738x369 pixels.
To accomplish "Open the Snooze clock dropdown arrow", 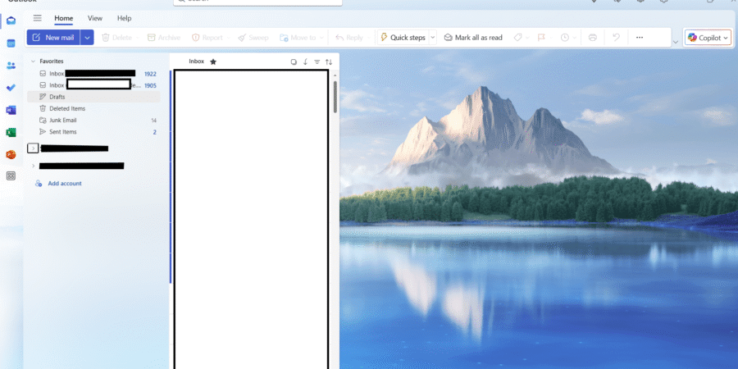I will (574, 38).
